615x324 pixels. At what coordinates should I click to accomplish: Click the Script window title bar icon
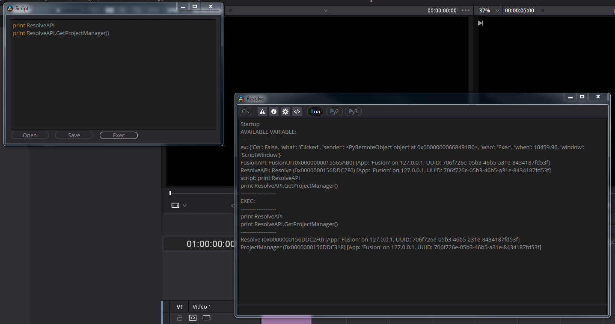pos(10,8)
